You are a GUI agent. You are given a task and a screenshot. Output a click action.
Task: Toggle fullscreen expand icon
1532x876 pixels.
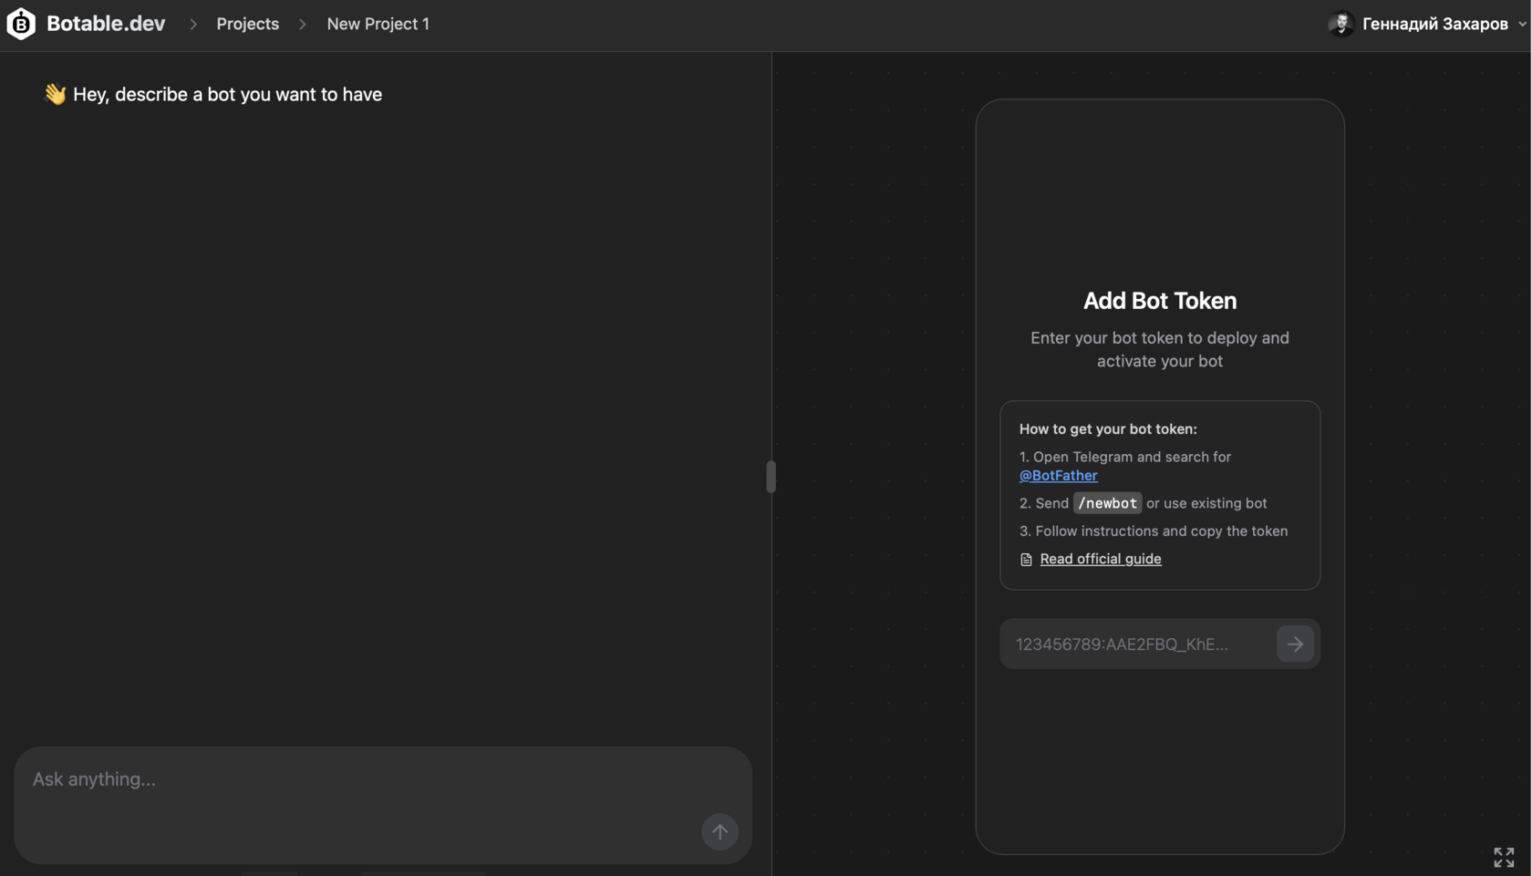coord(1504,857)
